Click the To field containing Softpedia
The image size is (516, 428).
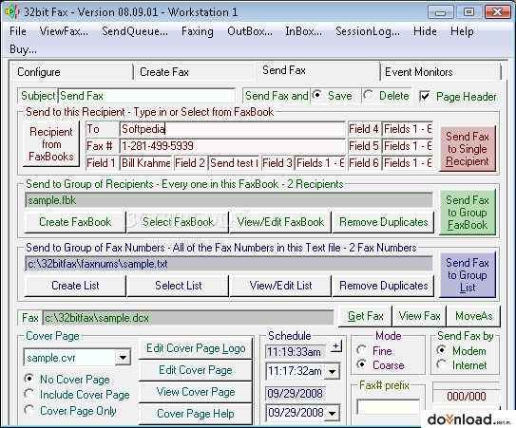232,129
